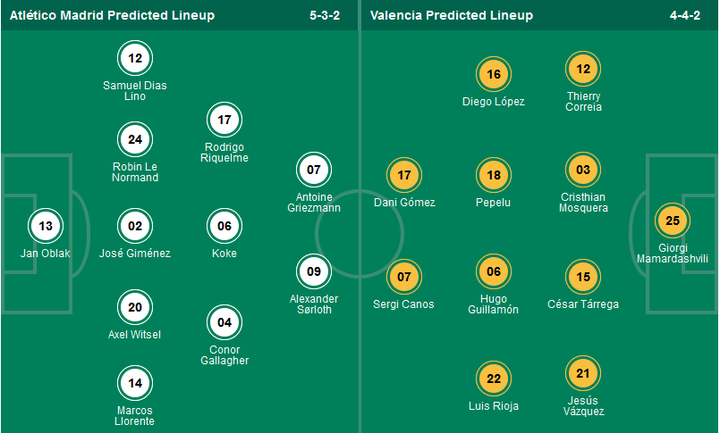720x433 pixels.
Task: Click Luis Rioja's number 22 circle
Action: (494, 379)
